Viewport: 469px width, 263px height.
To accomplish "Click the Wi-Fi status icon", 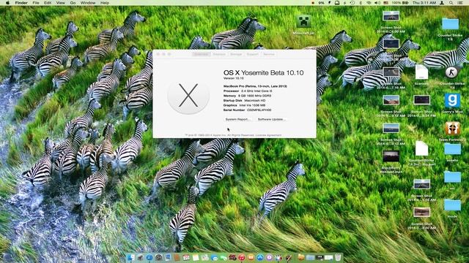I will click(x=369, y=3).
